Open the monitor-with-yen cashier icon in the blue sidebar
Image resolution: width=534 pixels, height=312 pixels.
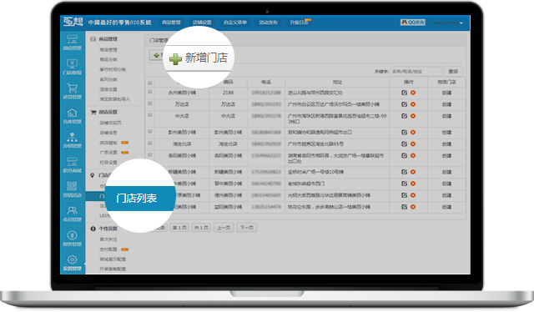click(x=72, y=63)
